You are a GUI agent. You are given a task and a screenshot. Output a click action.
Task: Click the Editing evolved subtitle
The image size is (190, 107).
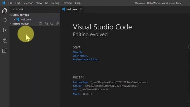click(90, 34)
